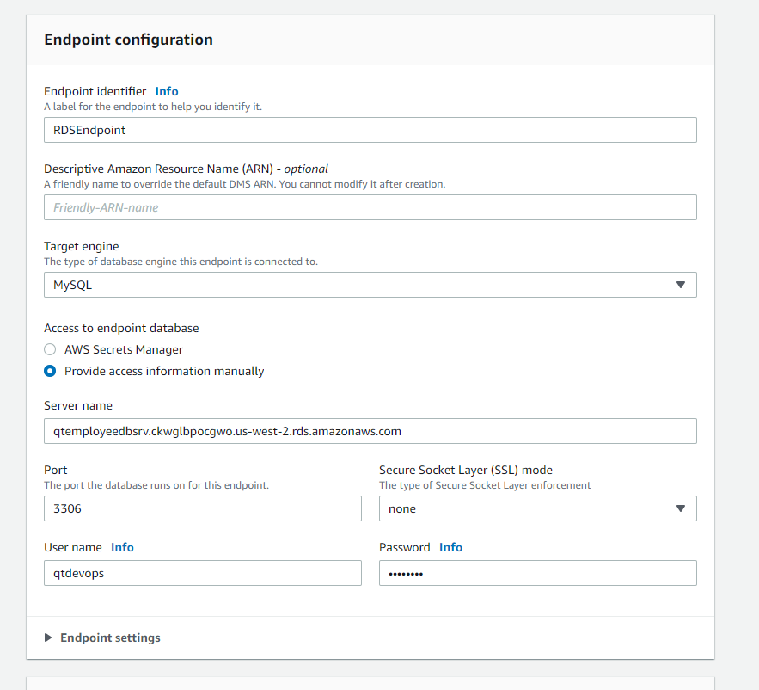The width and height of the screenshot is (759, 690).
Task: Open the Target engine MySQL dropdown
Action: pos(370,285)
